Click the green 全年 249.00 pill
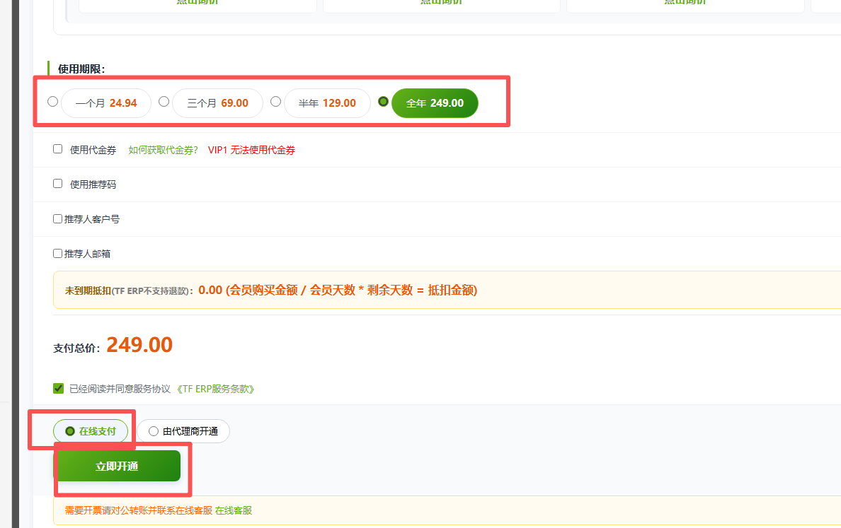This screenshot has width=841, height=528. click(x=435, y=103)
